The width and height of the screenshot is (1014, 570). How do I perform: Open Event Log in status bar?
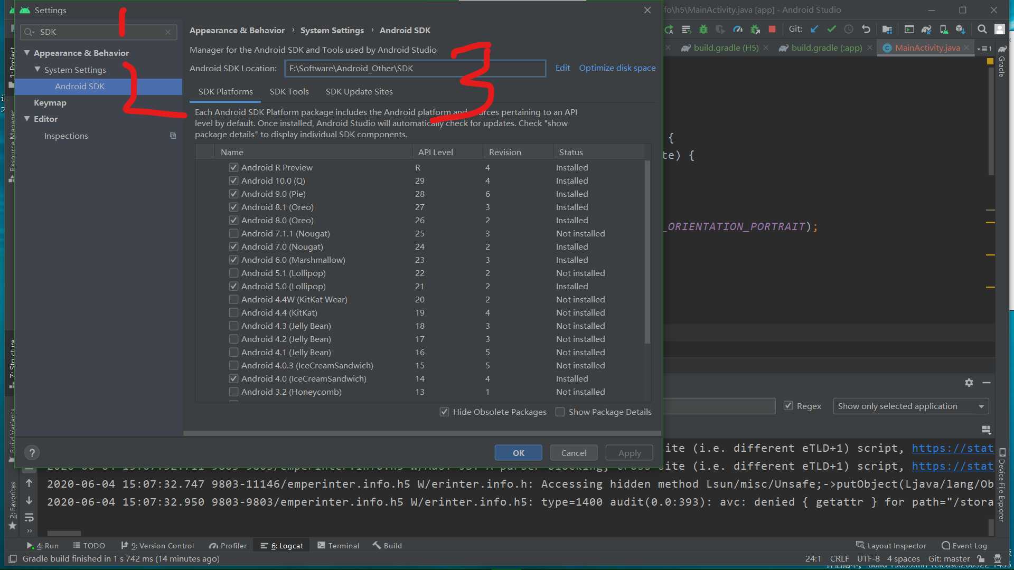click(964, 546)
